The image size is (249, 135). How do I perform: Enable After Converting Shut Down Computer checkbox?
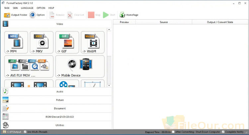173,132
